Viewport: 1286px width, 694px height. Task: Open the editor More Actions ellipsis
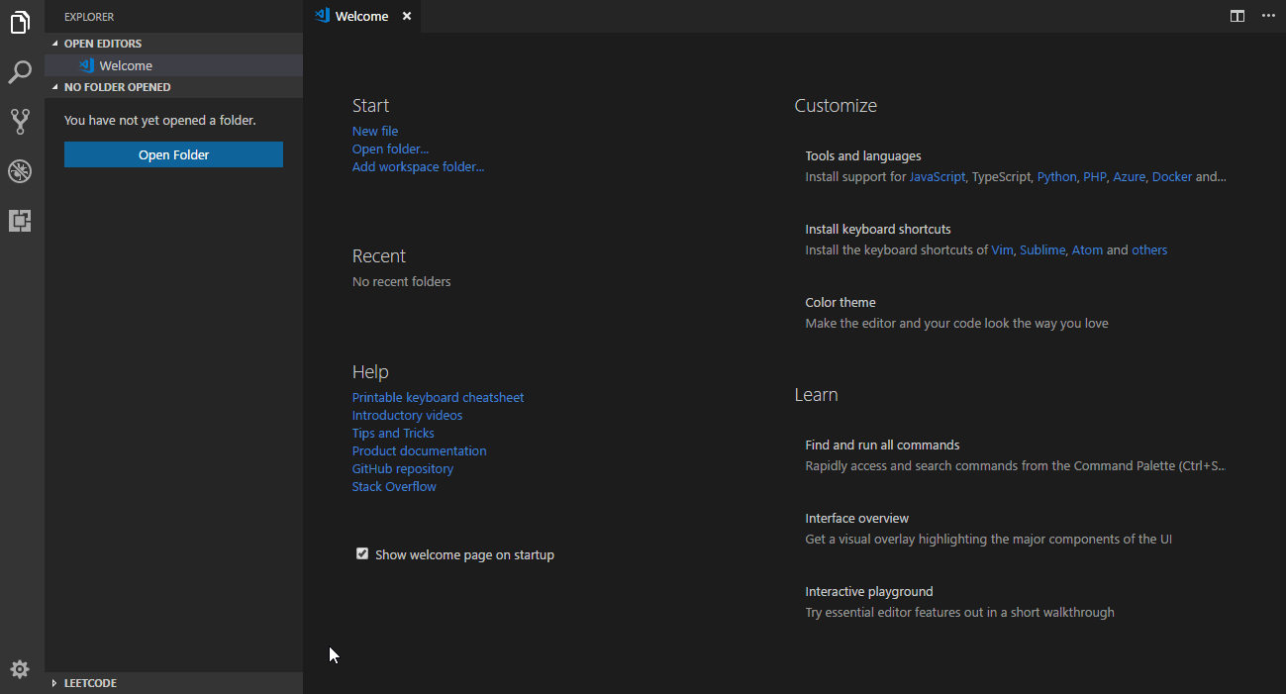click(1268, 16)
